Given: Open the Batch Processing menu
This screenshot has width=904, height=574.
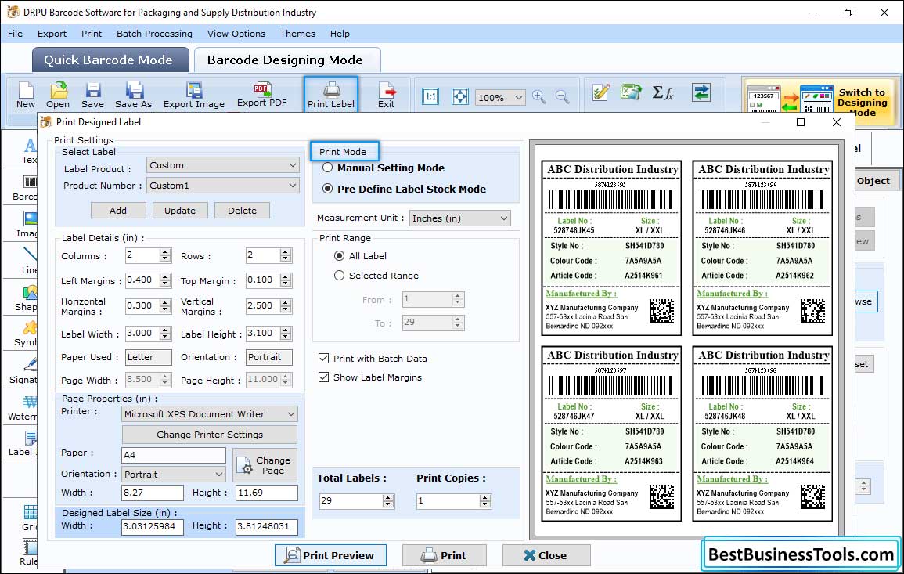Looking at the screenshot, I should pos(154,34).
